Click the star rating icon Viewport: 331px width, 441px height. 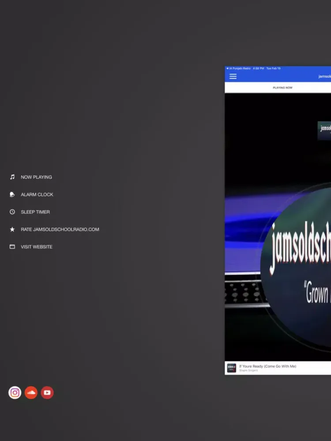click(12, 229)
